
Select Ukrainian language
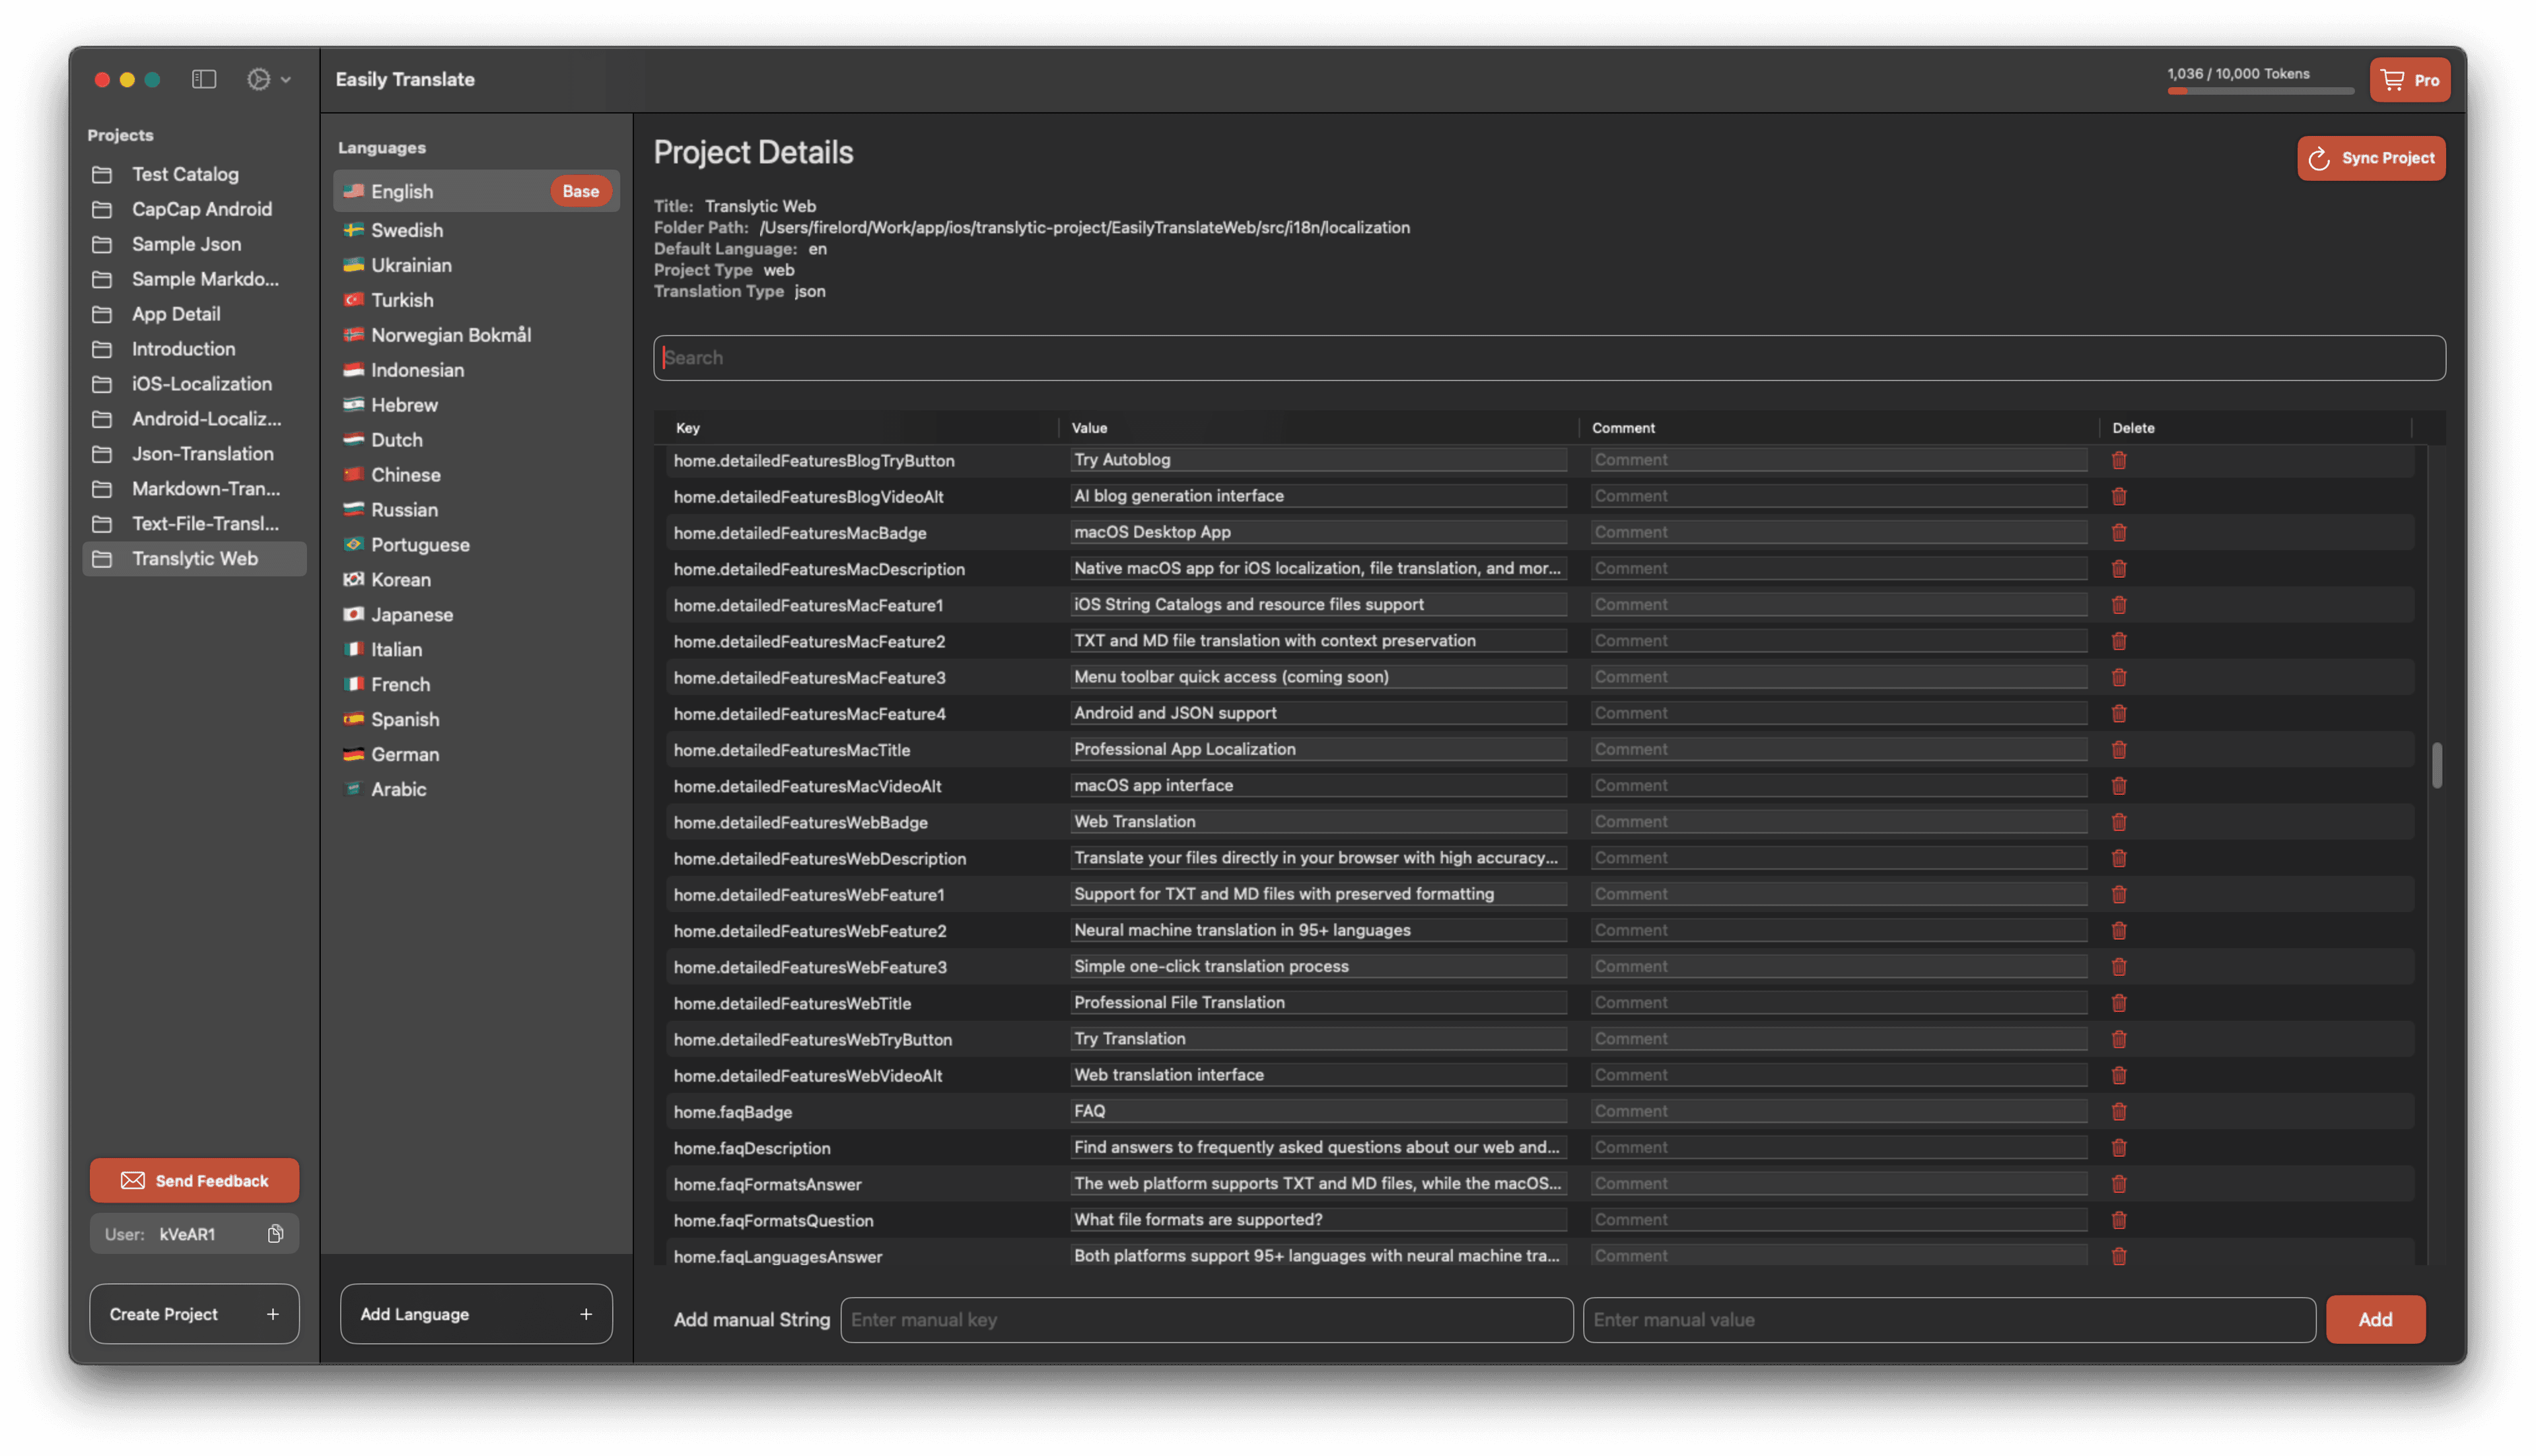(x=476, y=265)
